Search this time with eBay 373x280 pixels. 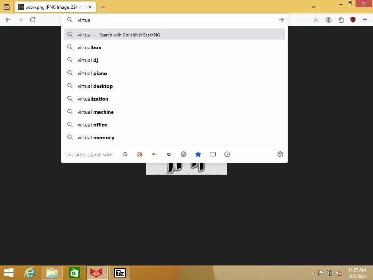click(x=154, y=154)
